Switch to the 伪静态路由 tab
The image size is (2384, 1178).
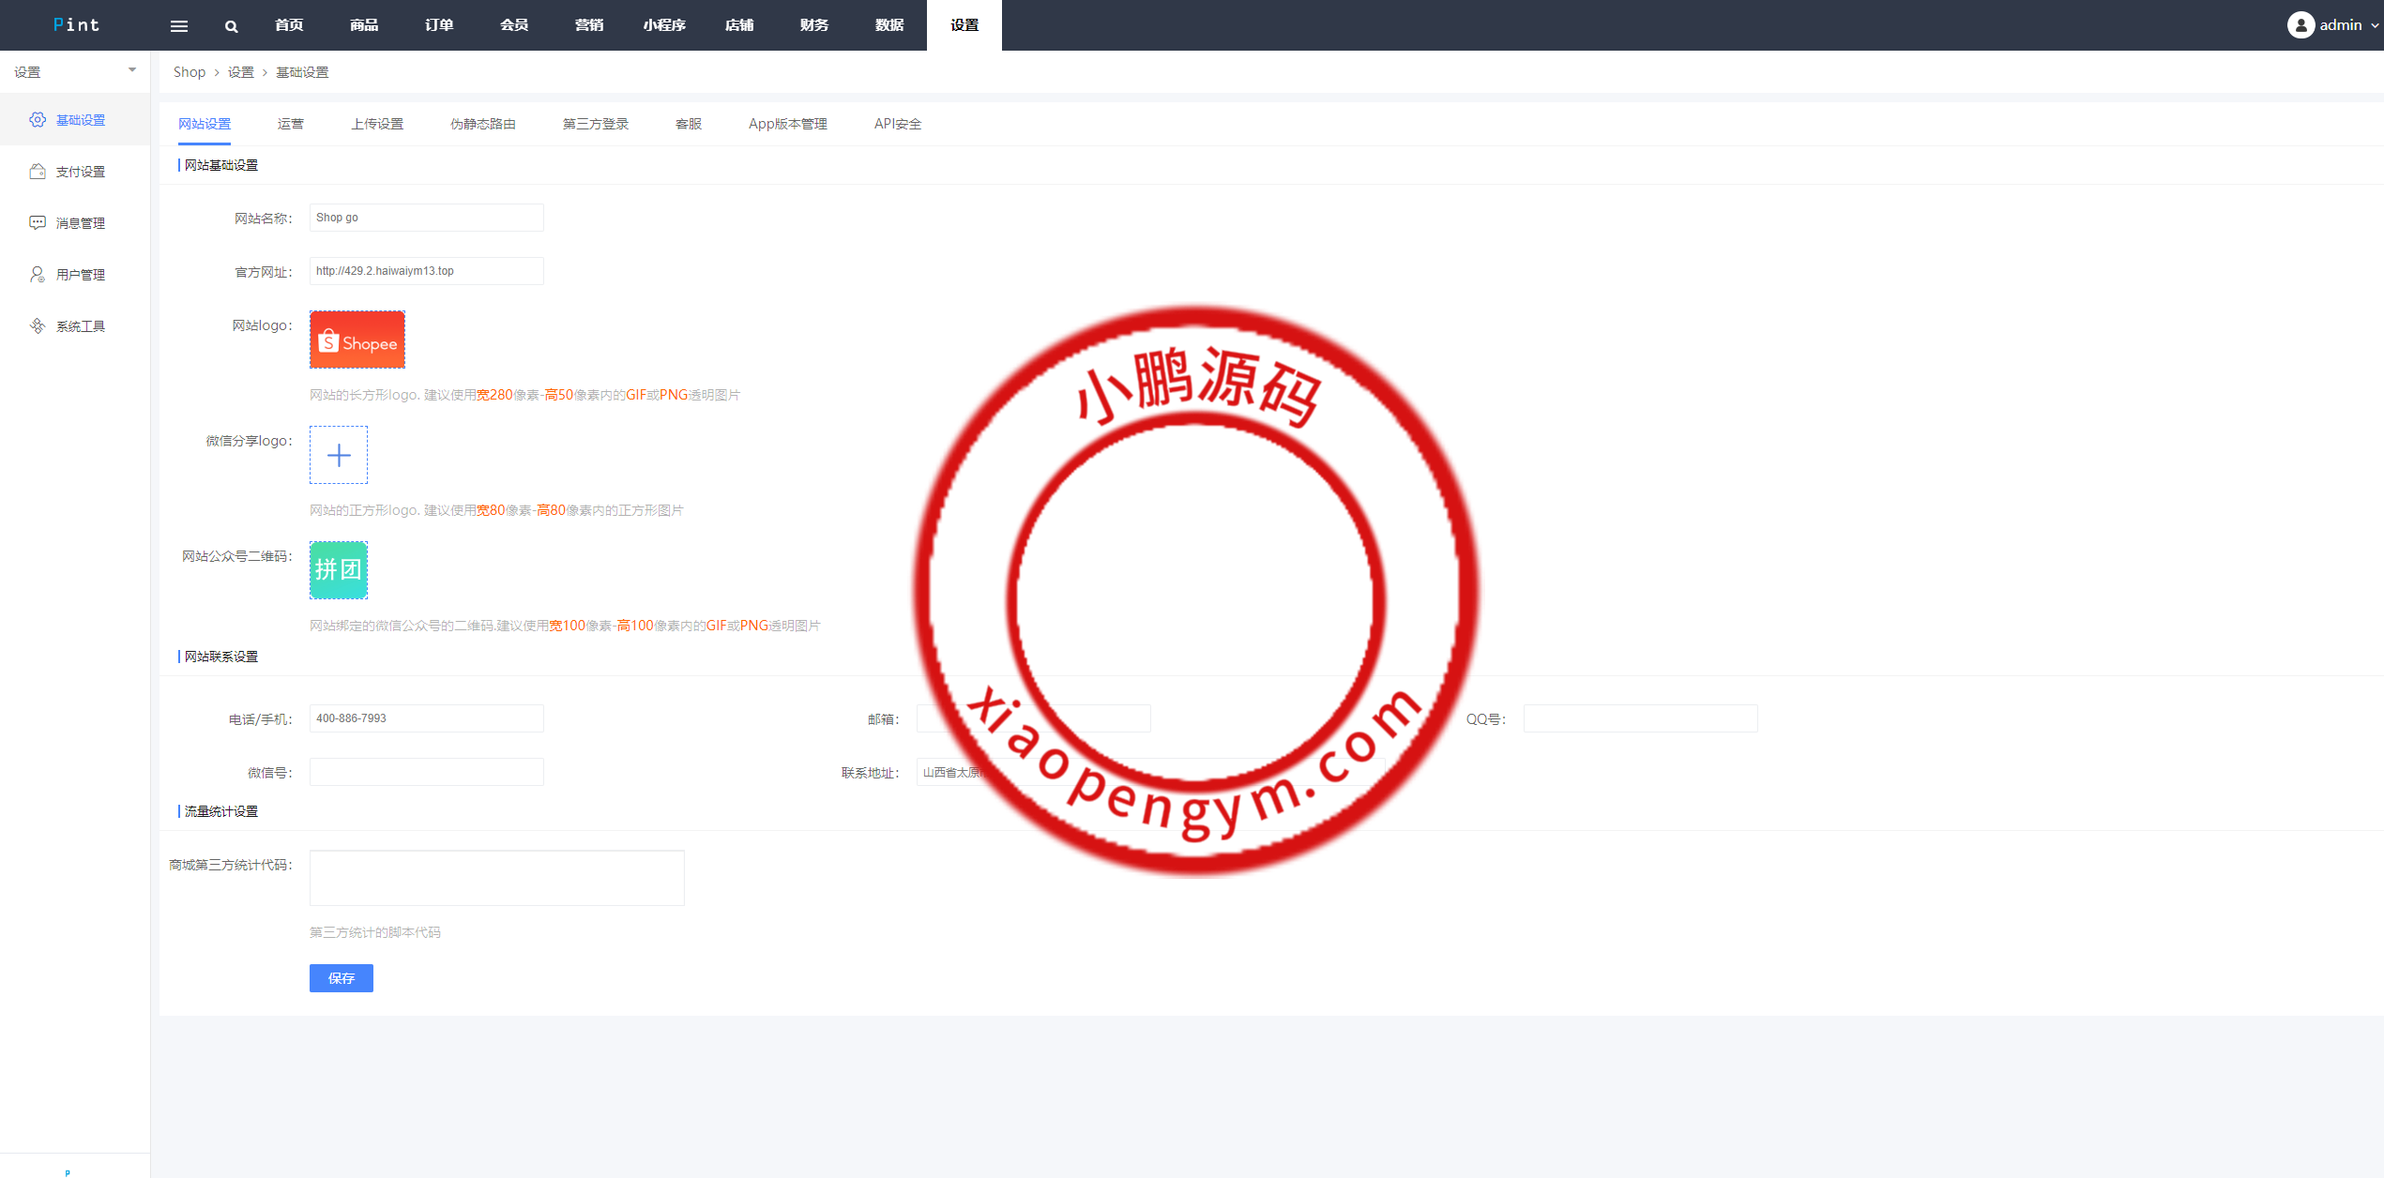pyautogui.click(x=483, y=123)
